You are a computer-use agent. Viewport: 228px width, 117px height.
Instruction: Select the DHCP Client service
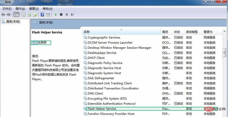[x=150, y=58]
